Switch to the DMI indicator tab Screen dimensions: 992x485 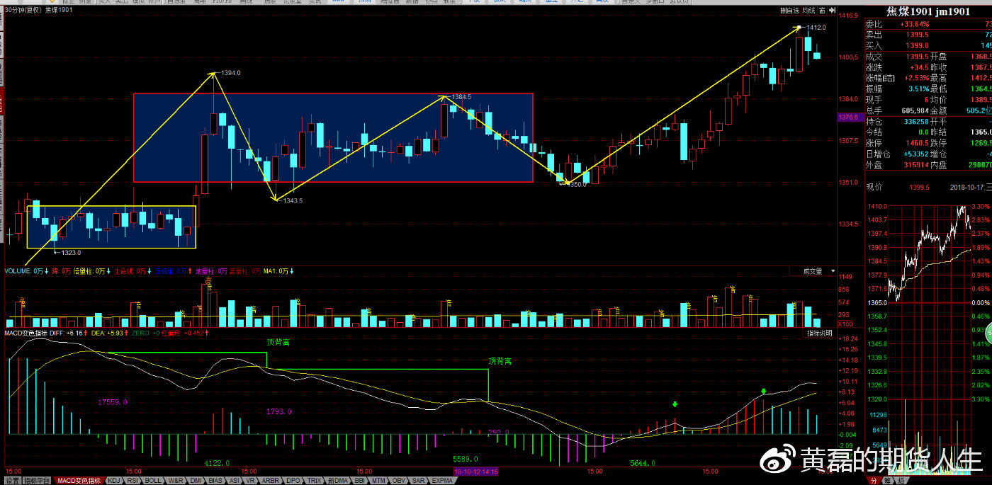point(196,481)
